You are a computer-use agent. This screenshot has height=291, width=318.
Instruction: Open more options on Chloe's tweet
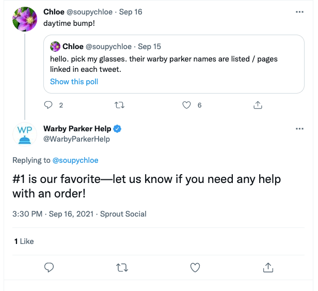299,11
